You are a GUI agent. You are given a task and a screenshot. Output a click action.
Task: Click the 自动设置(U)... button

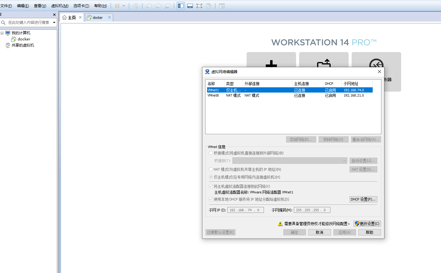tap(363, 161)
